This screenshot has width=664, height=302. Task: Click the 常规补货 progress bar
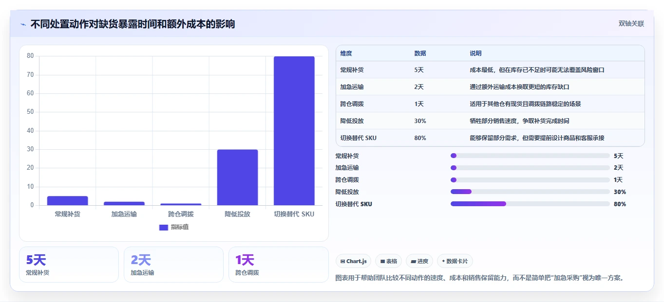click(x=530, y=156)
